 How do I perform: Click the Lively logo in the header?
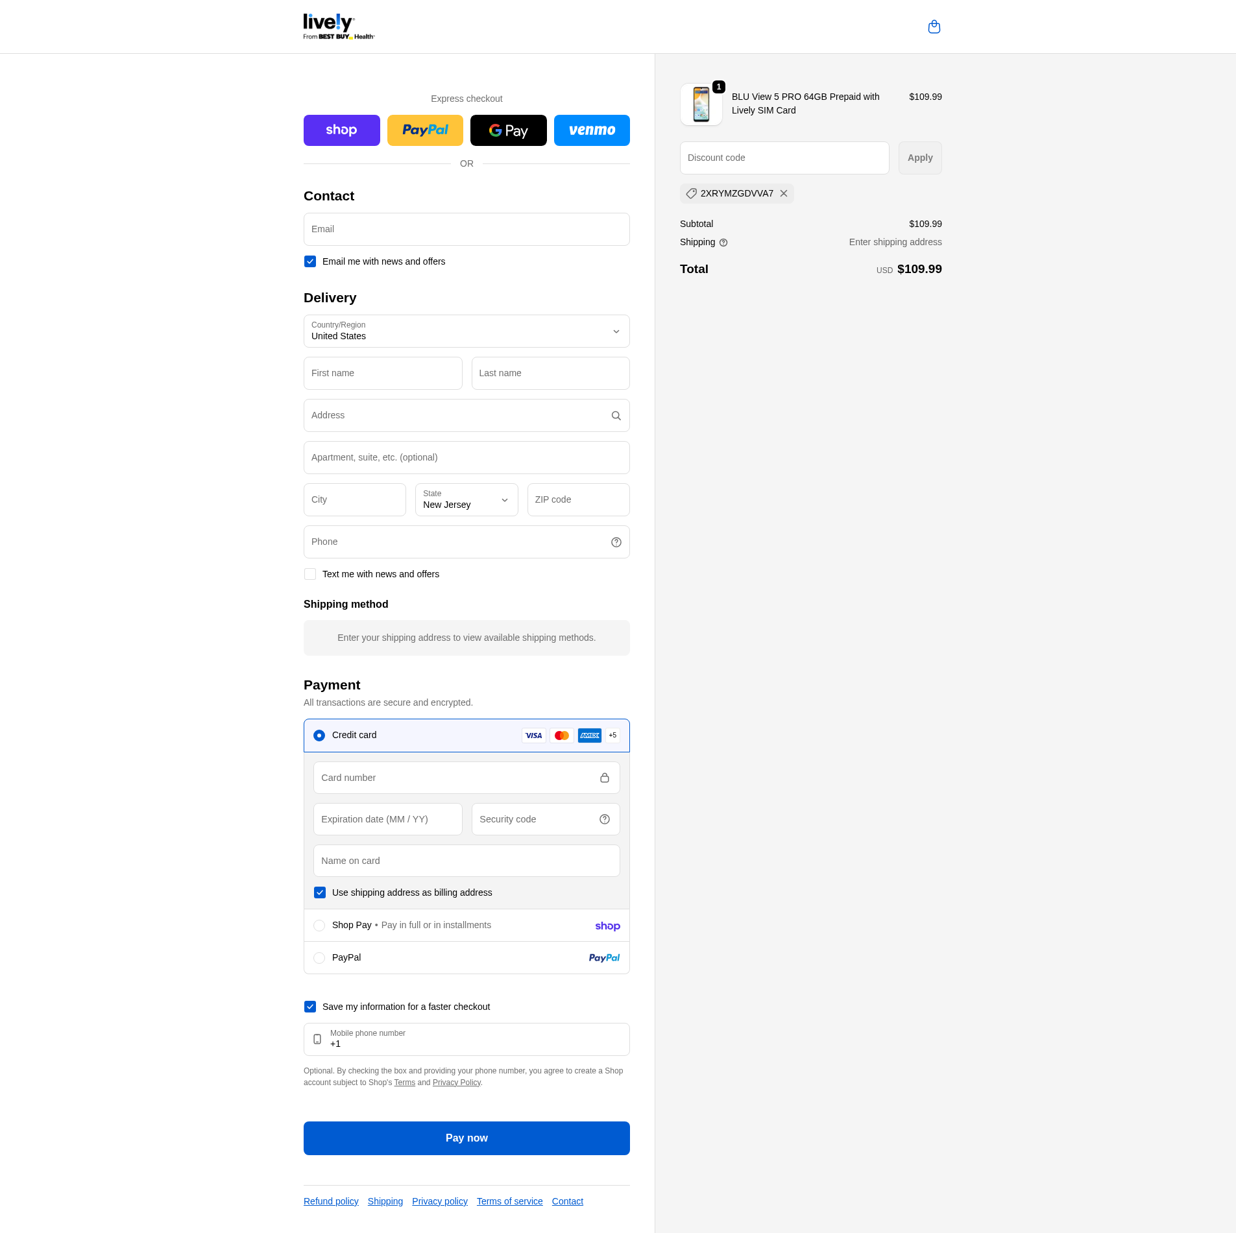click(x=339, y=27)
